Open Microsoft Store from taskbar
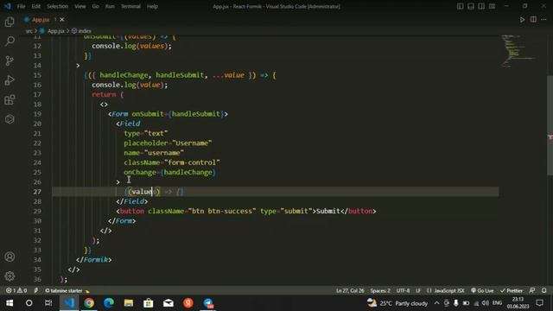Viewport: 553px width, 311px height. click(148, 303)
